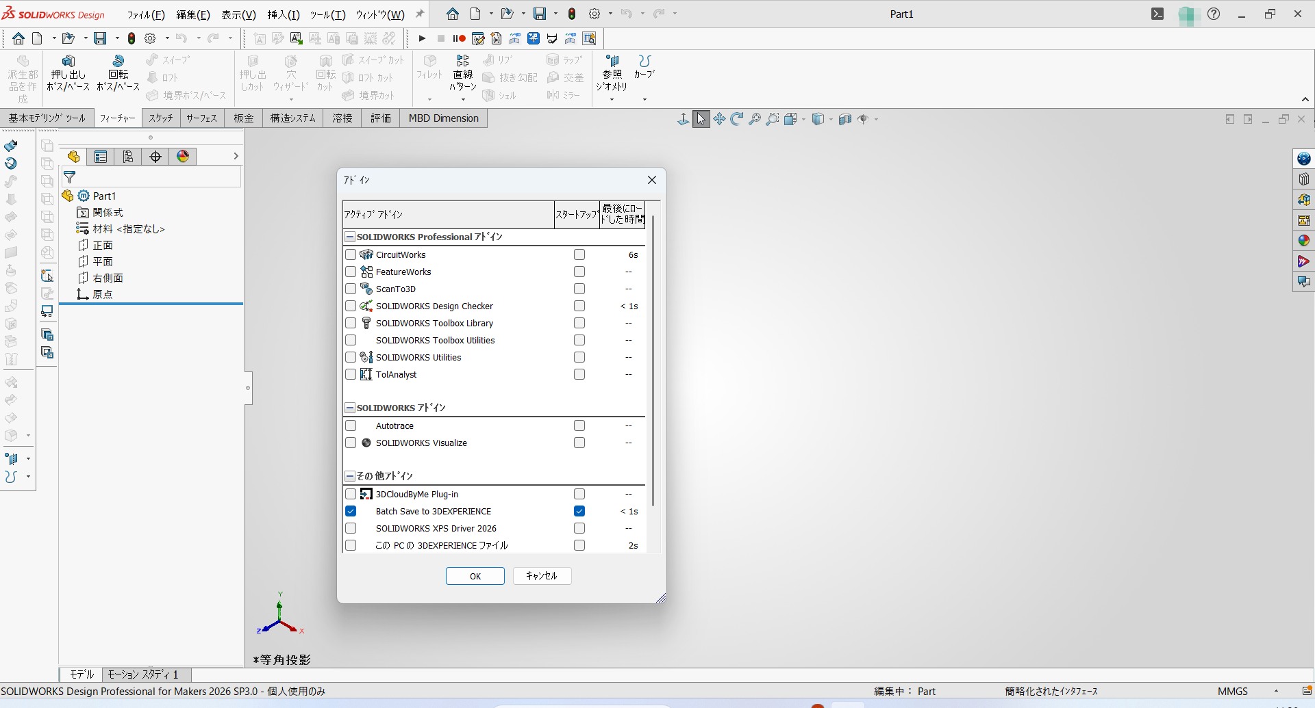1315x708 pixels.
Task: Click the command prompt icon in title bar
Action: (x=1157, y=14)
